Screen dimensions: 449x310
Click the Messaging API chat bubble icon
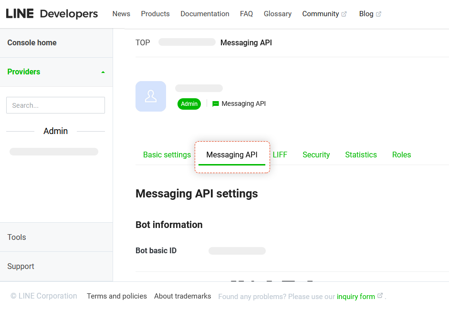click(215, 103)
